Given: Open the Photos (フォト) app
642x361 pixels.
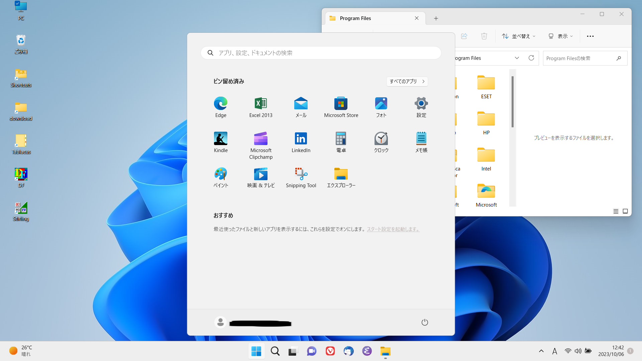Looking at the screenshot, I should click(x=381, y=107).
